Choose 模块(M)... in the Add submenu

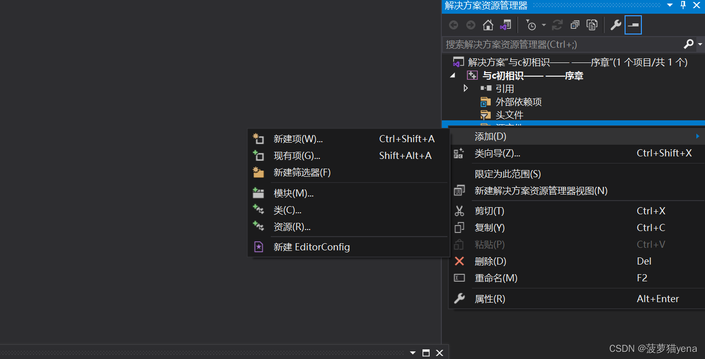coord(348,193)
